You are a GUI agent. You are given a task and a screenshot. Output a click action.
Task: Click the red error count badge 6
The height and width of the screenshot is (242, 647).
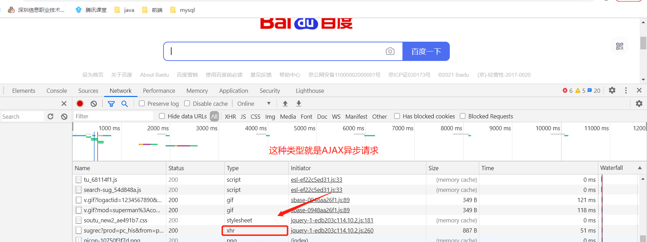click(567, 91)
